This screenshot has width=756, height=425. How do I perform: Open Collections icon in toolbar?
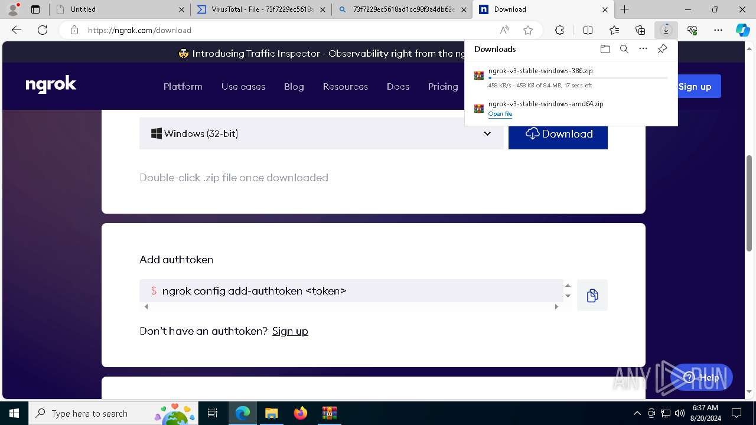pos(640,30)
